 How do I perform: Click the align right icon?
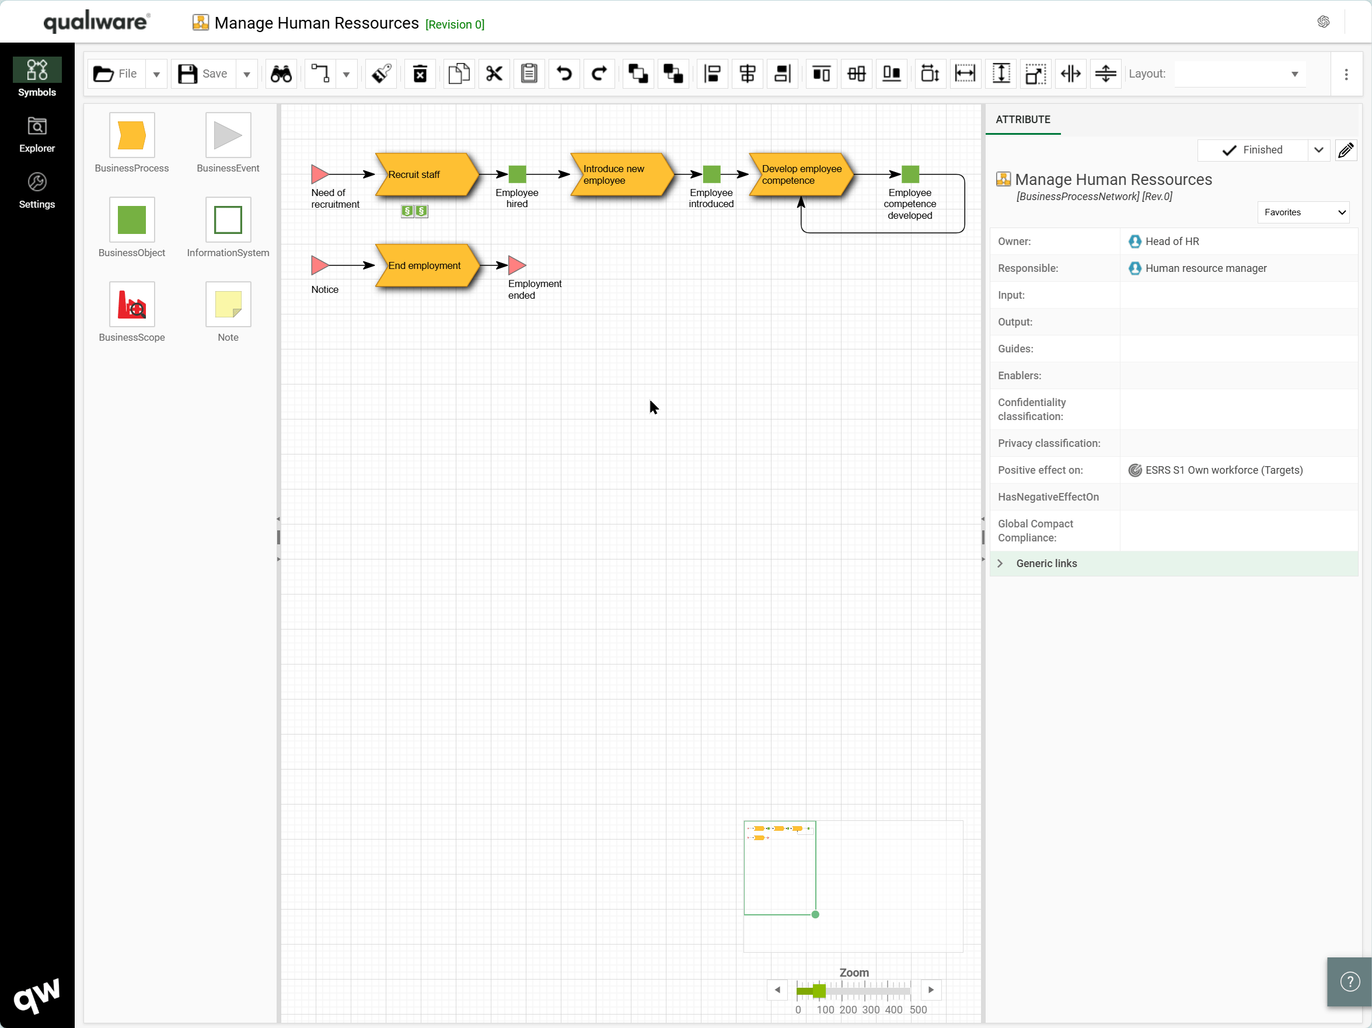tap(783, 74)
